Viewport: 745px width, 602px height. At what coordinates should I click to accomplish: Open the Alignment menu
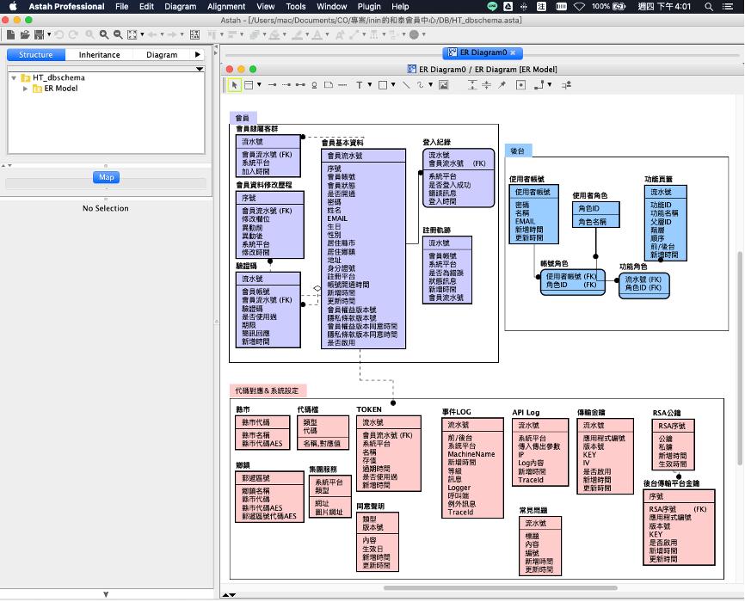point(226,7)
